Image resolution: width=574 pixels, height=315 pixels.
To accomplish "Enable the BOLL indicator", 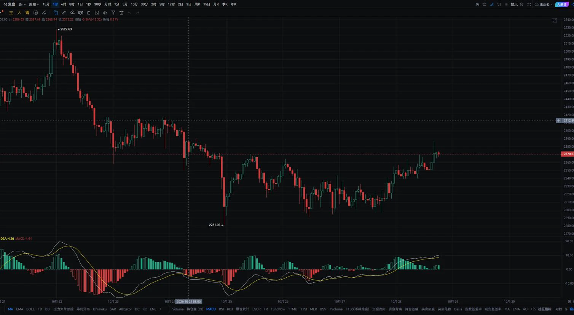I will (30, 309).
